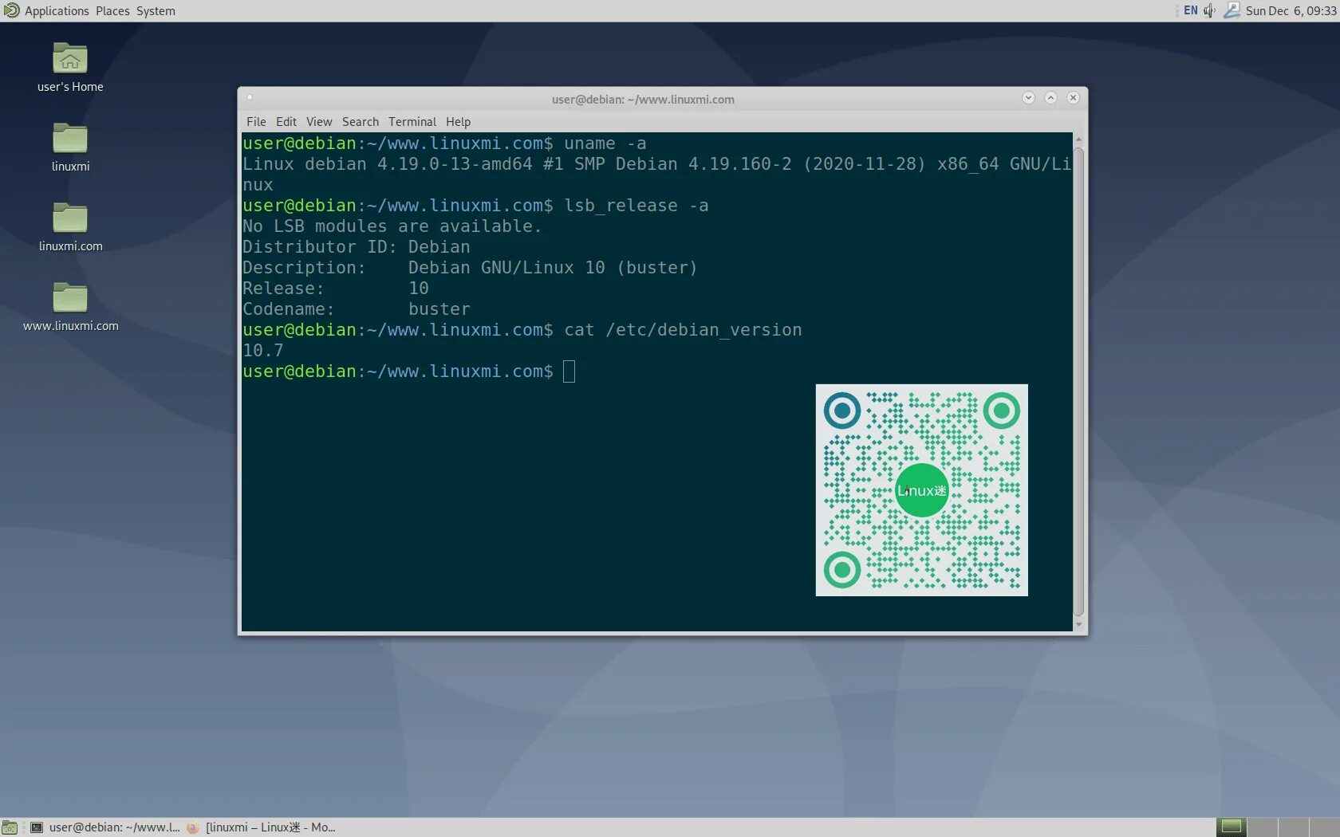Click the 'lsb_release -a' command text

pyautogui.click(x=636, y=206)
